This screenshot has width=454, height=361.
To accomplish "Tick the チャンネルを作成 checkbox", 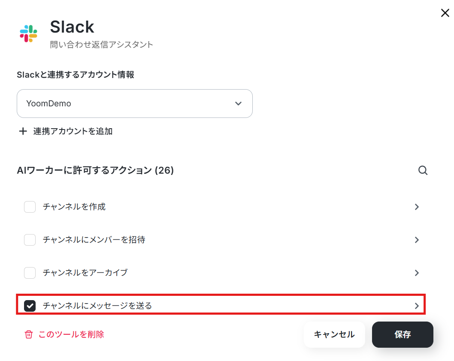I will click(30, 207).
